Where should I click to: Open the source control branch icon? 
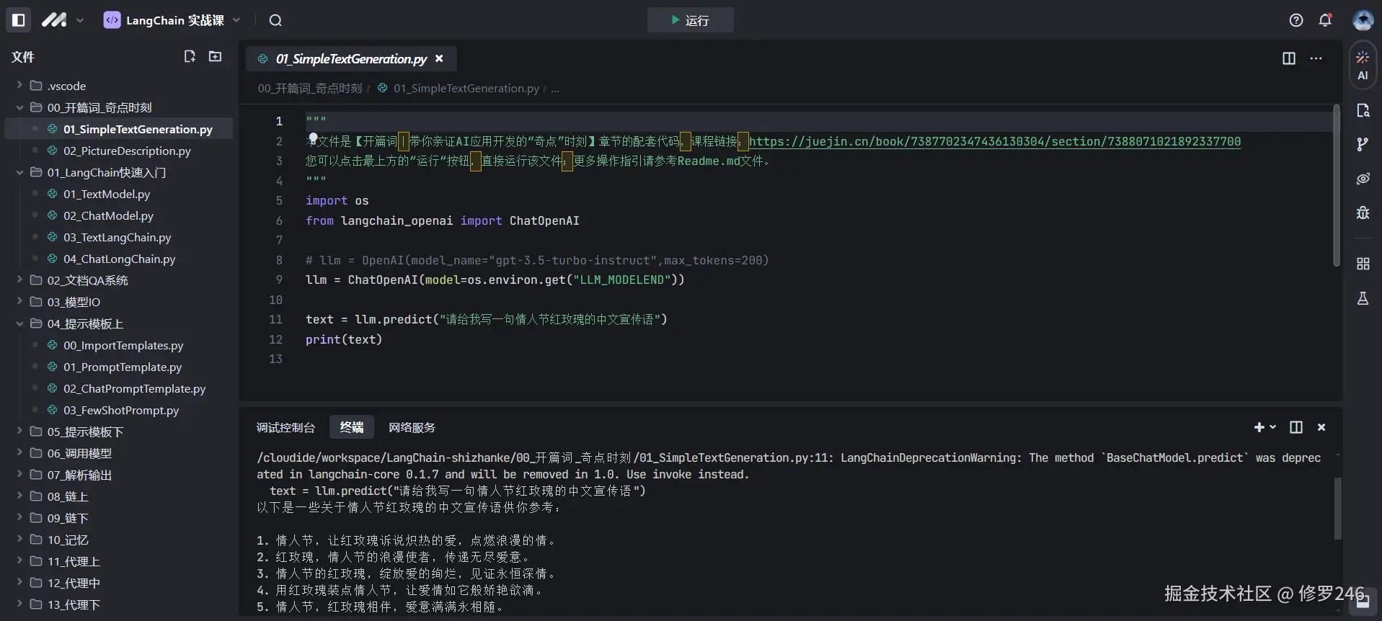[1362, 144]
